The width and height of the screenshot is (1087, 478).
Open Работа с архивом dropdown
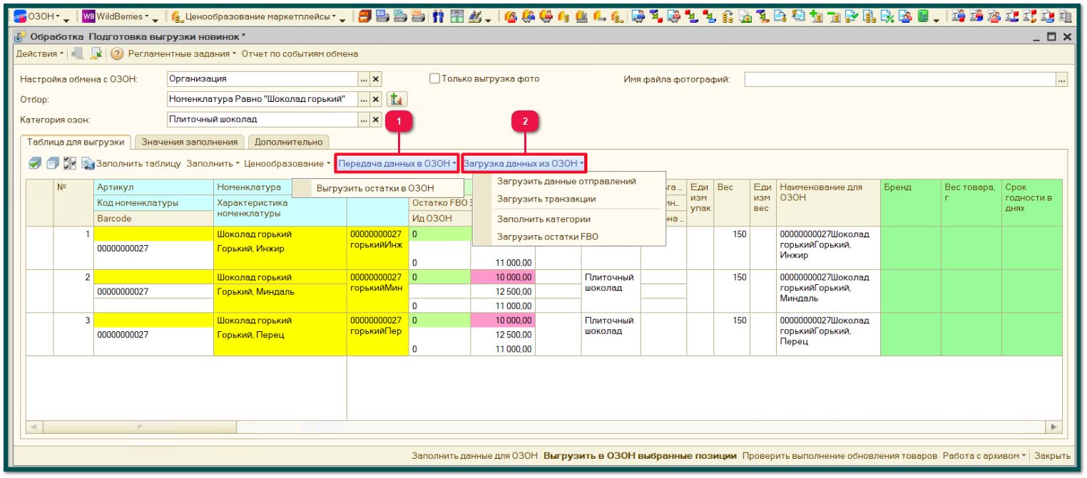[985, 456]
